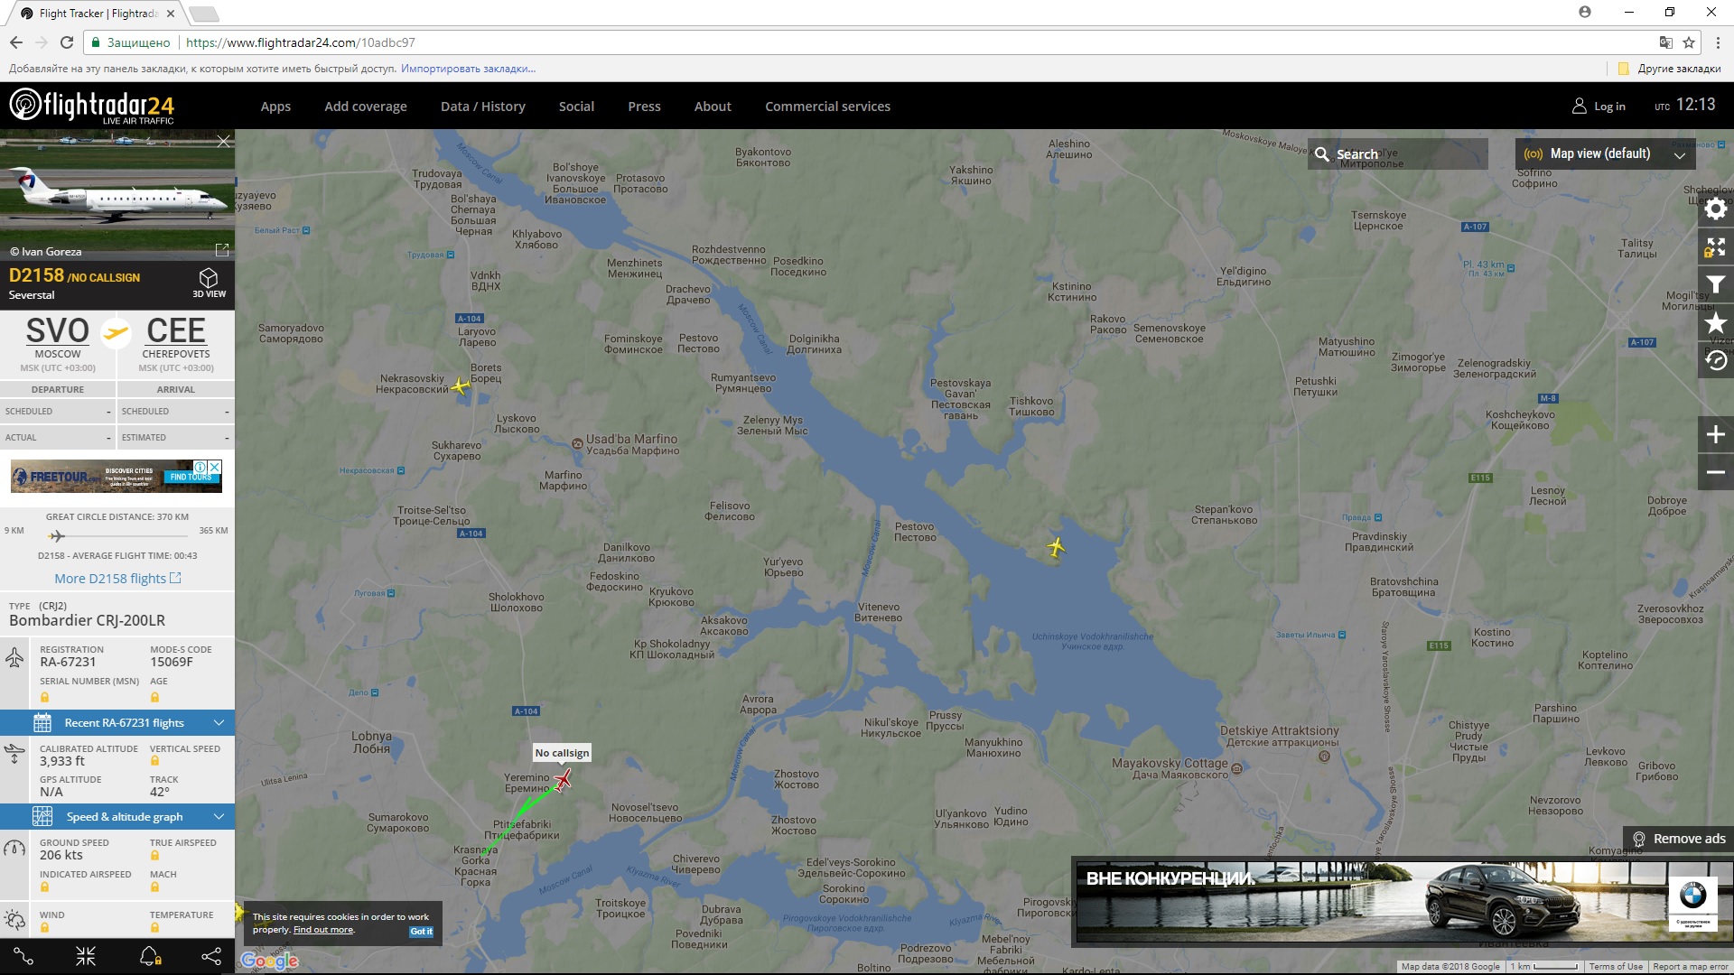1734x975 pixels.
Task: Open map settings gear icon
Action: [x=1715, y=209]
